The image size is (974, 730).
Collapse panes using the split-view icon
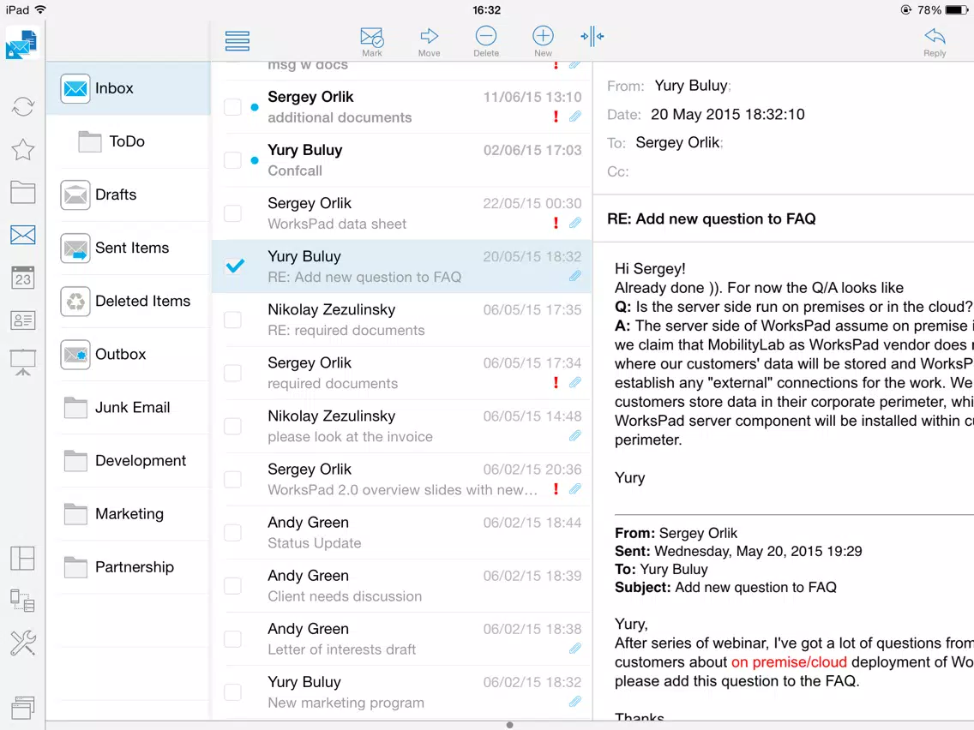point(592,36)
